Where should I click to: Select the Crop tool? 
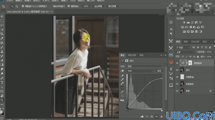[2, 34]
